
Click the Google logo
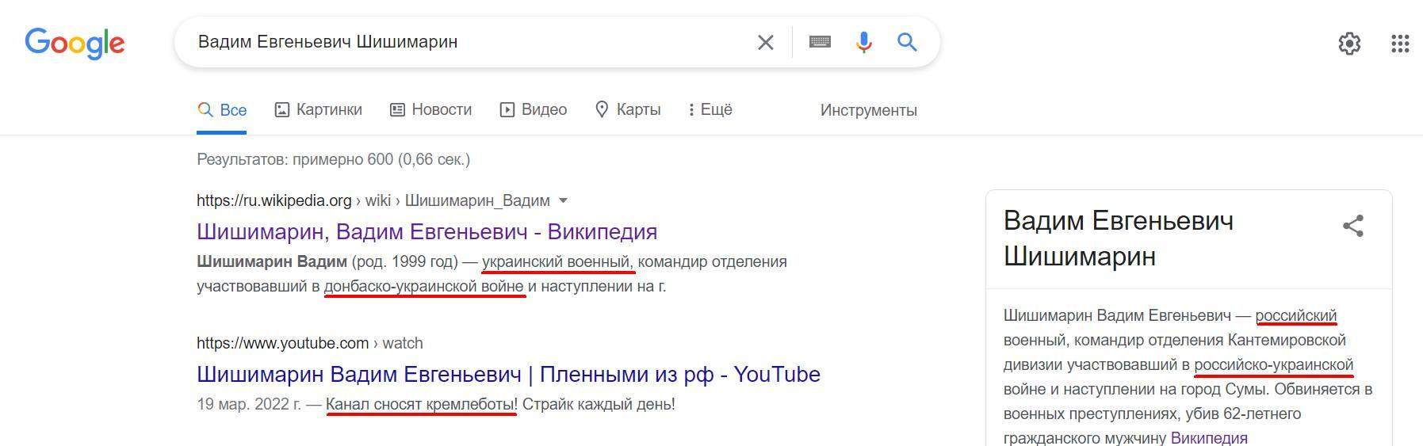(75, 44)
